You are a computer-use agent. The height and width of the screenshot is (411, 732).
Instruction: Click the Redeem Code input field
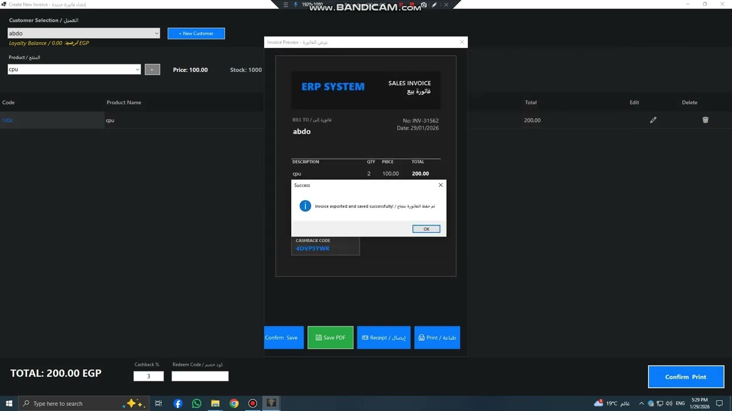coord(200,376)
